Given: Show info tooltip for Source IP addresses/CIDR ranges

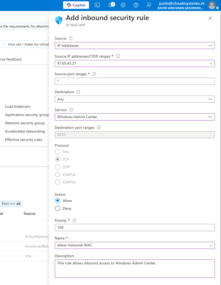Looking at the screenshot, I should [118, 56].
